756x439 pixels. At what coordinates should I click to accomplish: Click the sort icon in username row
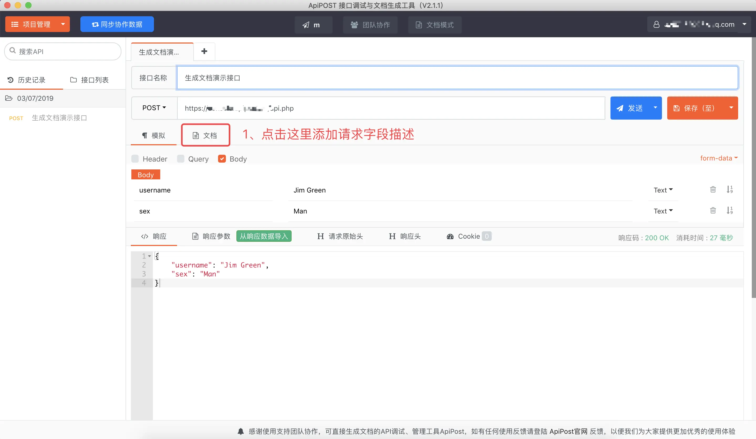click(x=729, y=190)
